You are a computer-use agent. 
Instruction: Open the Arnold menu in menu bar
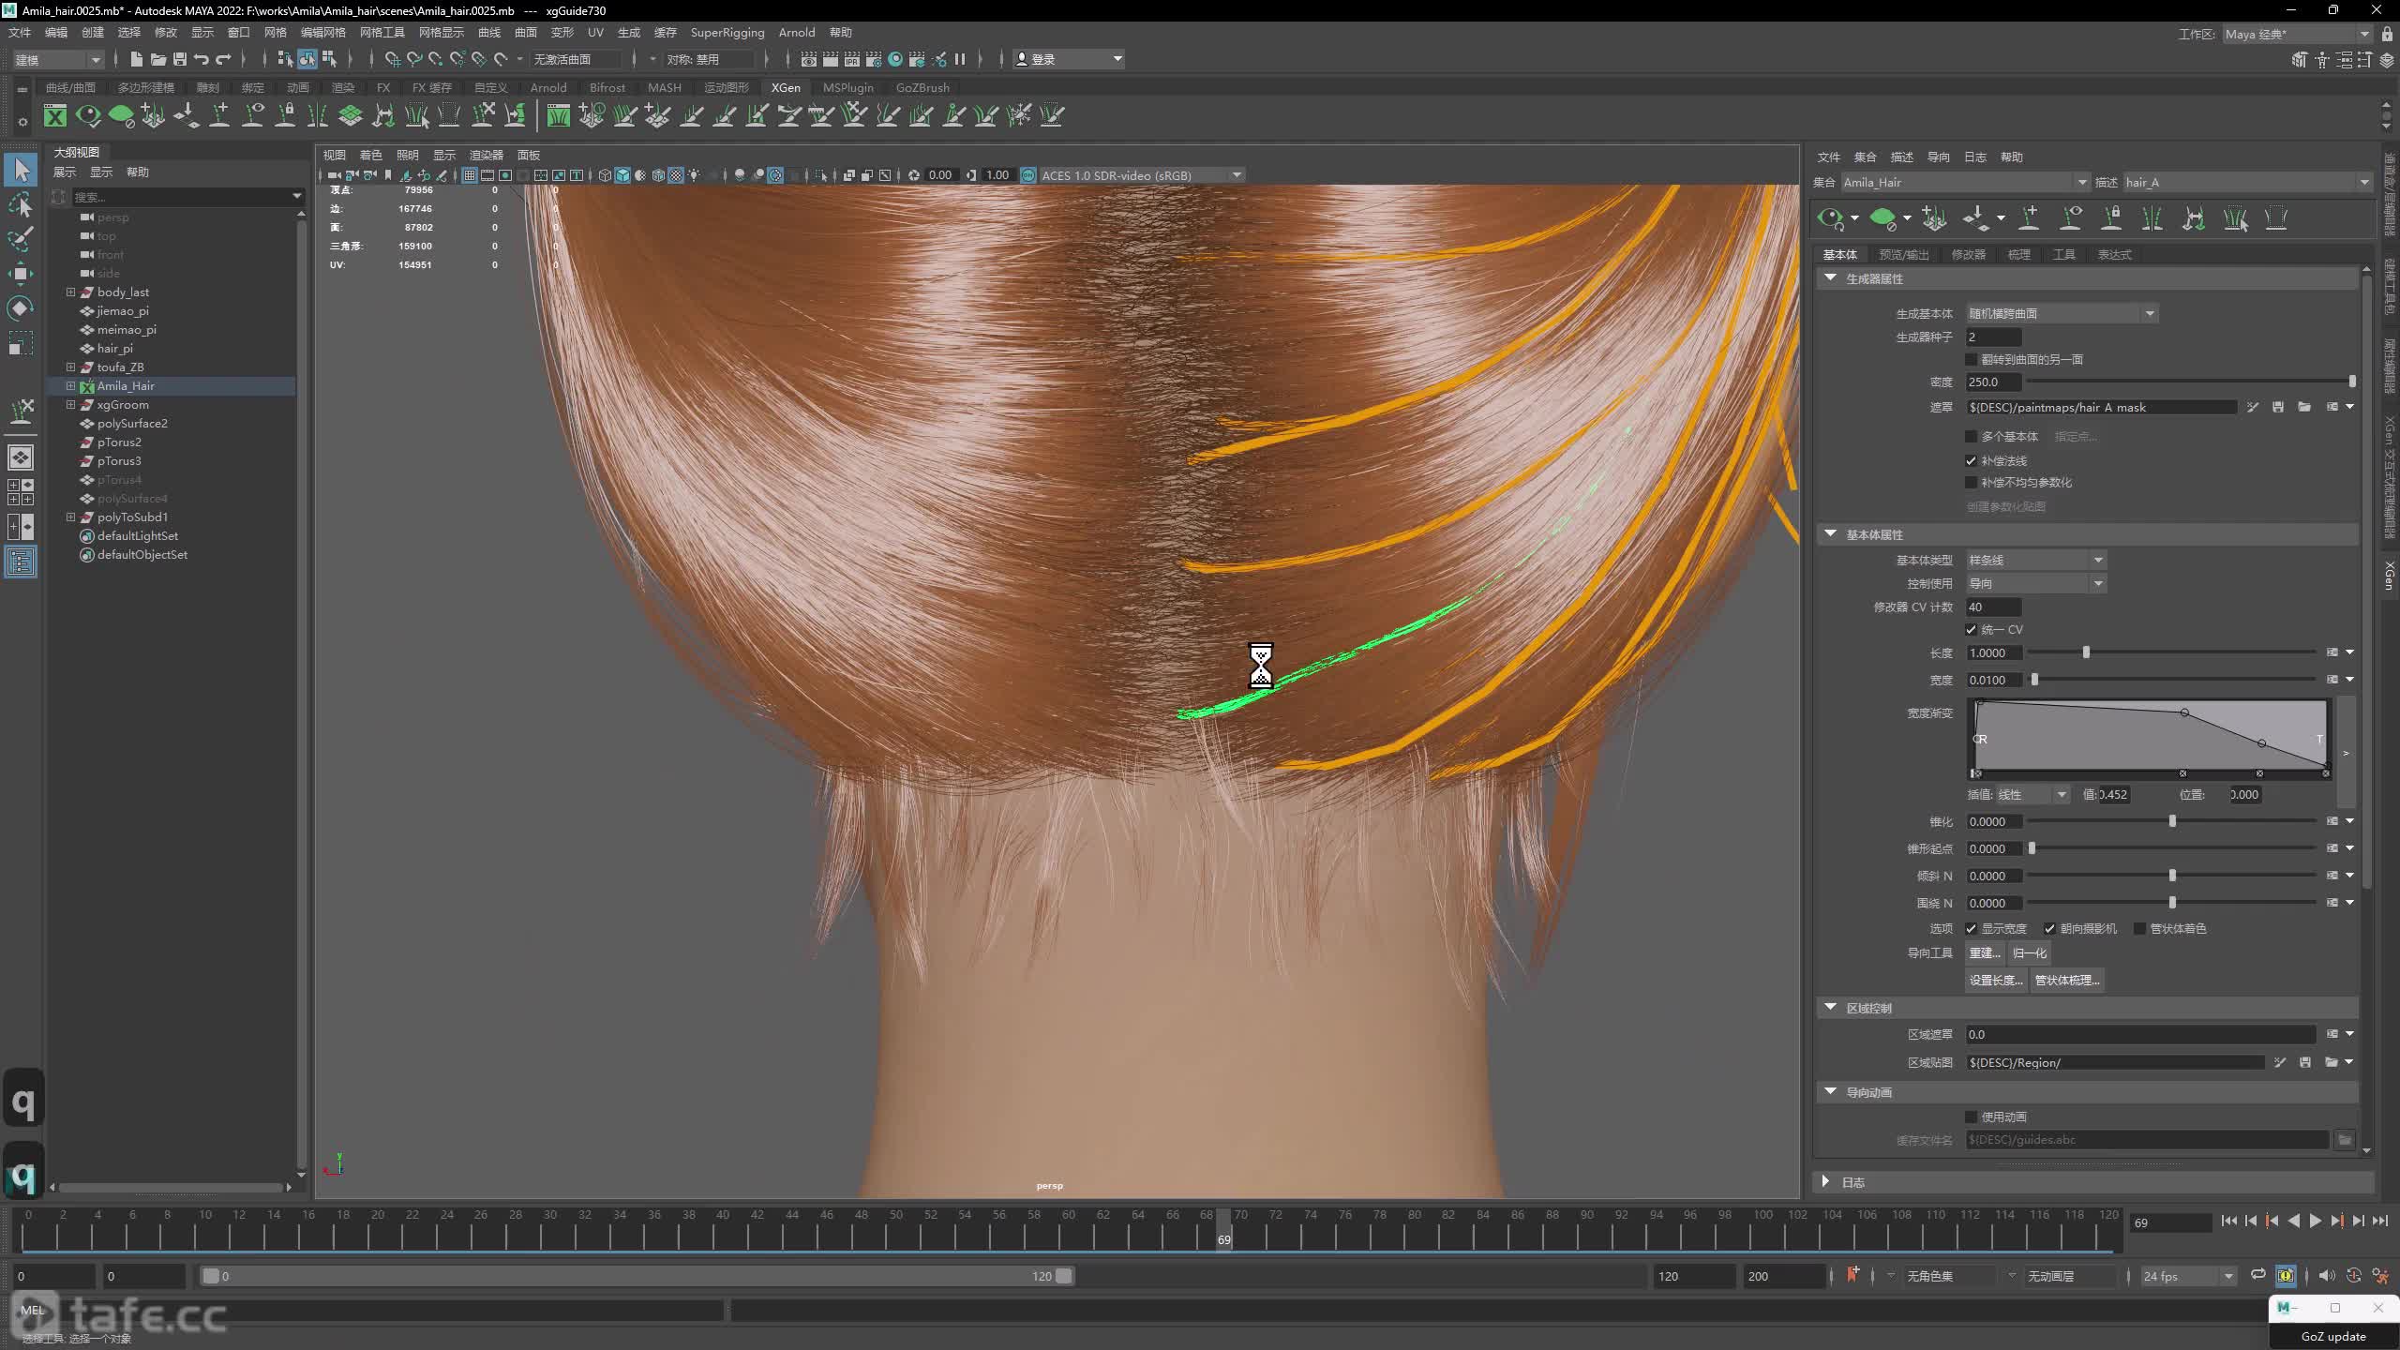coord(797,32)
